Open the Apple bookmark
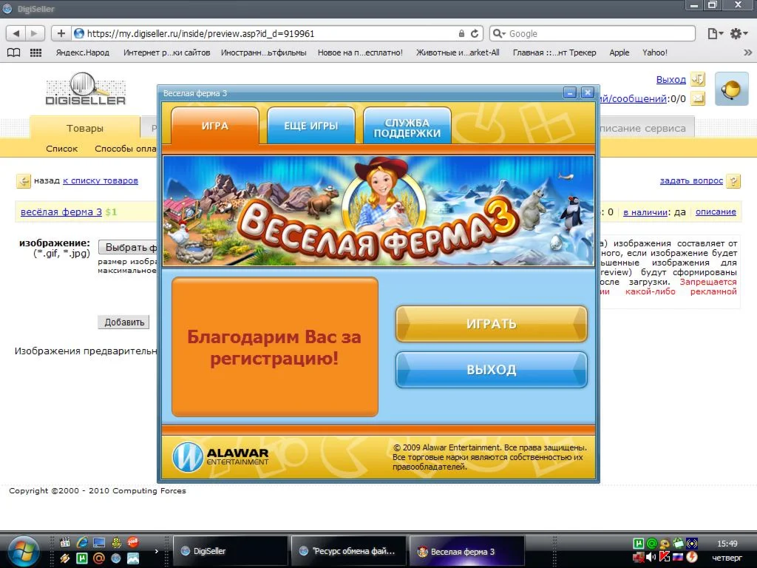This screenshot has height=568, width=757. [x=619, y=53]
